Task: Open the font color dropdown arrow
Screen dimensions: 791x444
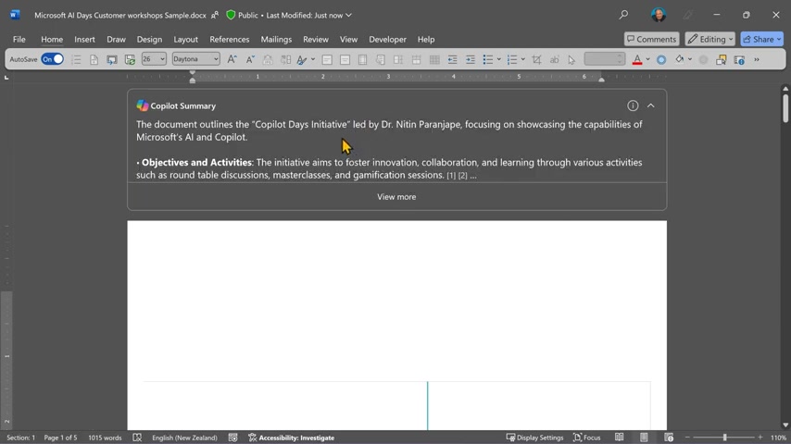Action: point(648,59)
